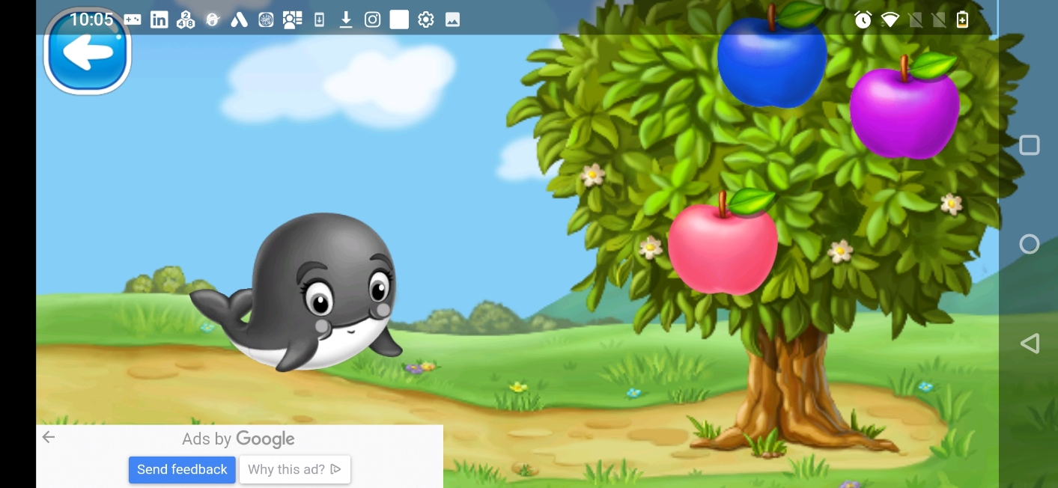The height and width of the screenshot is (488, 1058).
Task: Tap the blue apple on the tree
Action: pyautogui.click(x=771, y=60)
